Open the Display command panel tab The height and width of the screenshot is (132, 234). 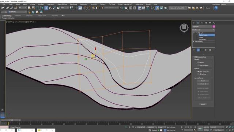[210, 23]
